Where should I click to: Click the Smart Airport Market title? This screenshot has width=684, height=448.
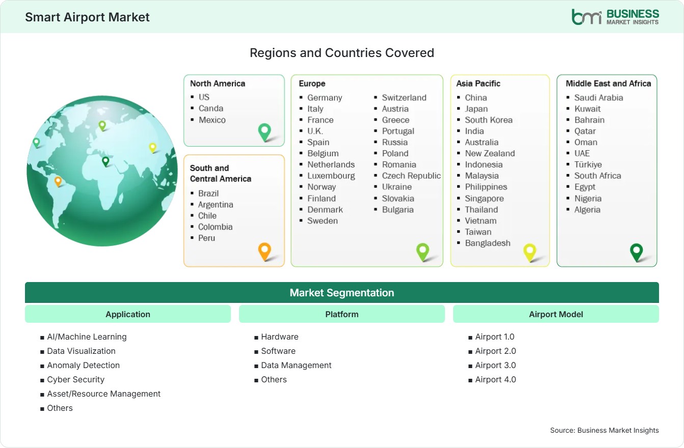(87, 17)
